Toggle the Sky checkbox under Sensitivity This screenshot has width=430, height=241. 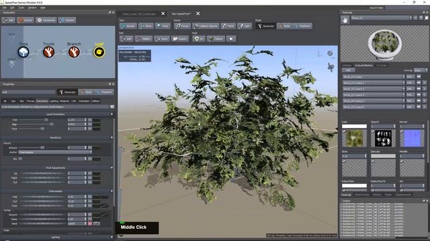20,159
